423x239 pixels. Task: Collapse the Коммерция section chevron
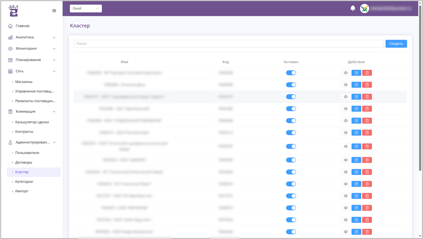click(x=54, y=111)
